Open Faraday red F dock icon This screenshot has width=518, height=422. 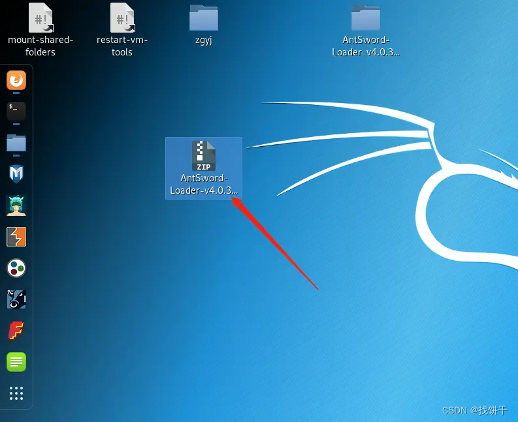16,331
